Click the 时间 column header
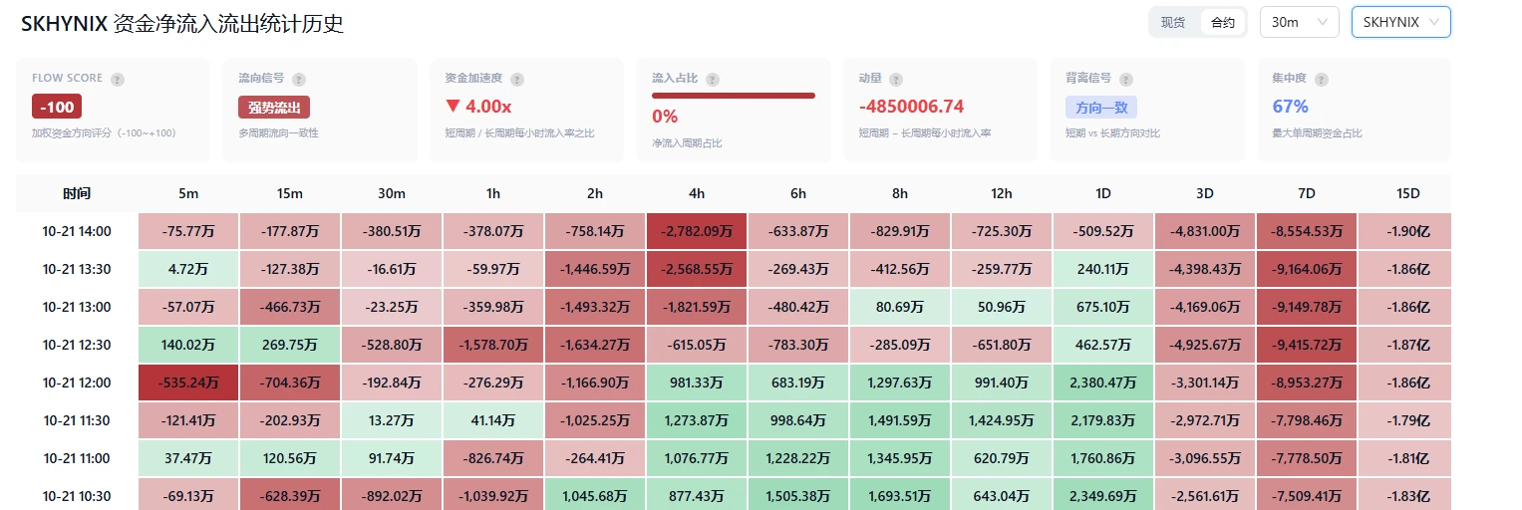1522x510 pixels. (77, 193)
